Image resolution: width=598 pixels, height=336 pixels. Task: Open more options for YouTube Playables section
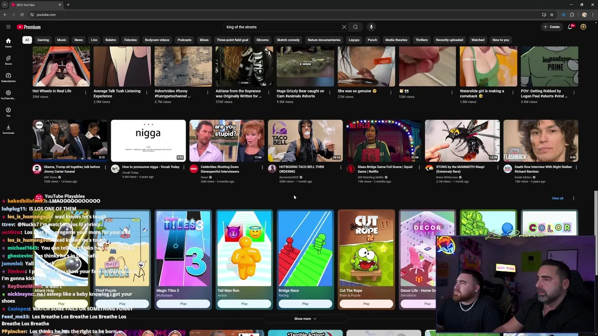tap(574, 198)
